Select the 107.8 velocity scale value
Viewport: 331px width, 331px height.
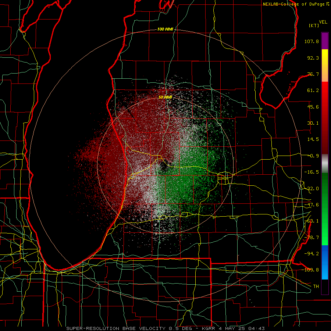pyautogui.click(x=312, y=41)
